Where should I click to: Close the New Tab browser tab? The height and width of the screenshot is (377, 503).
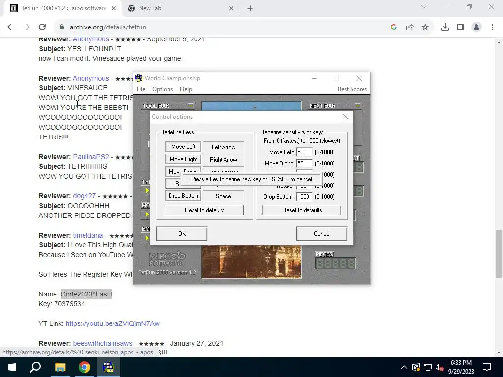(x=231, y=9)
